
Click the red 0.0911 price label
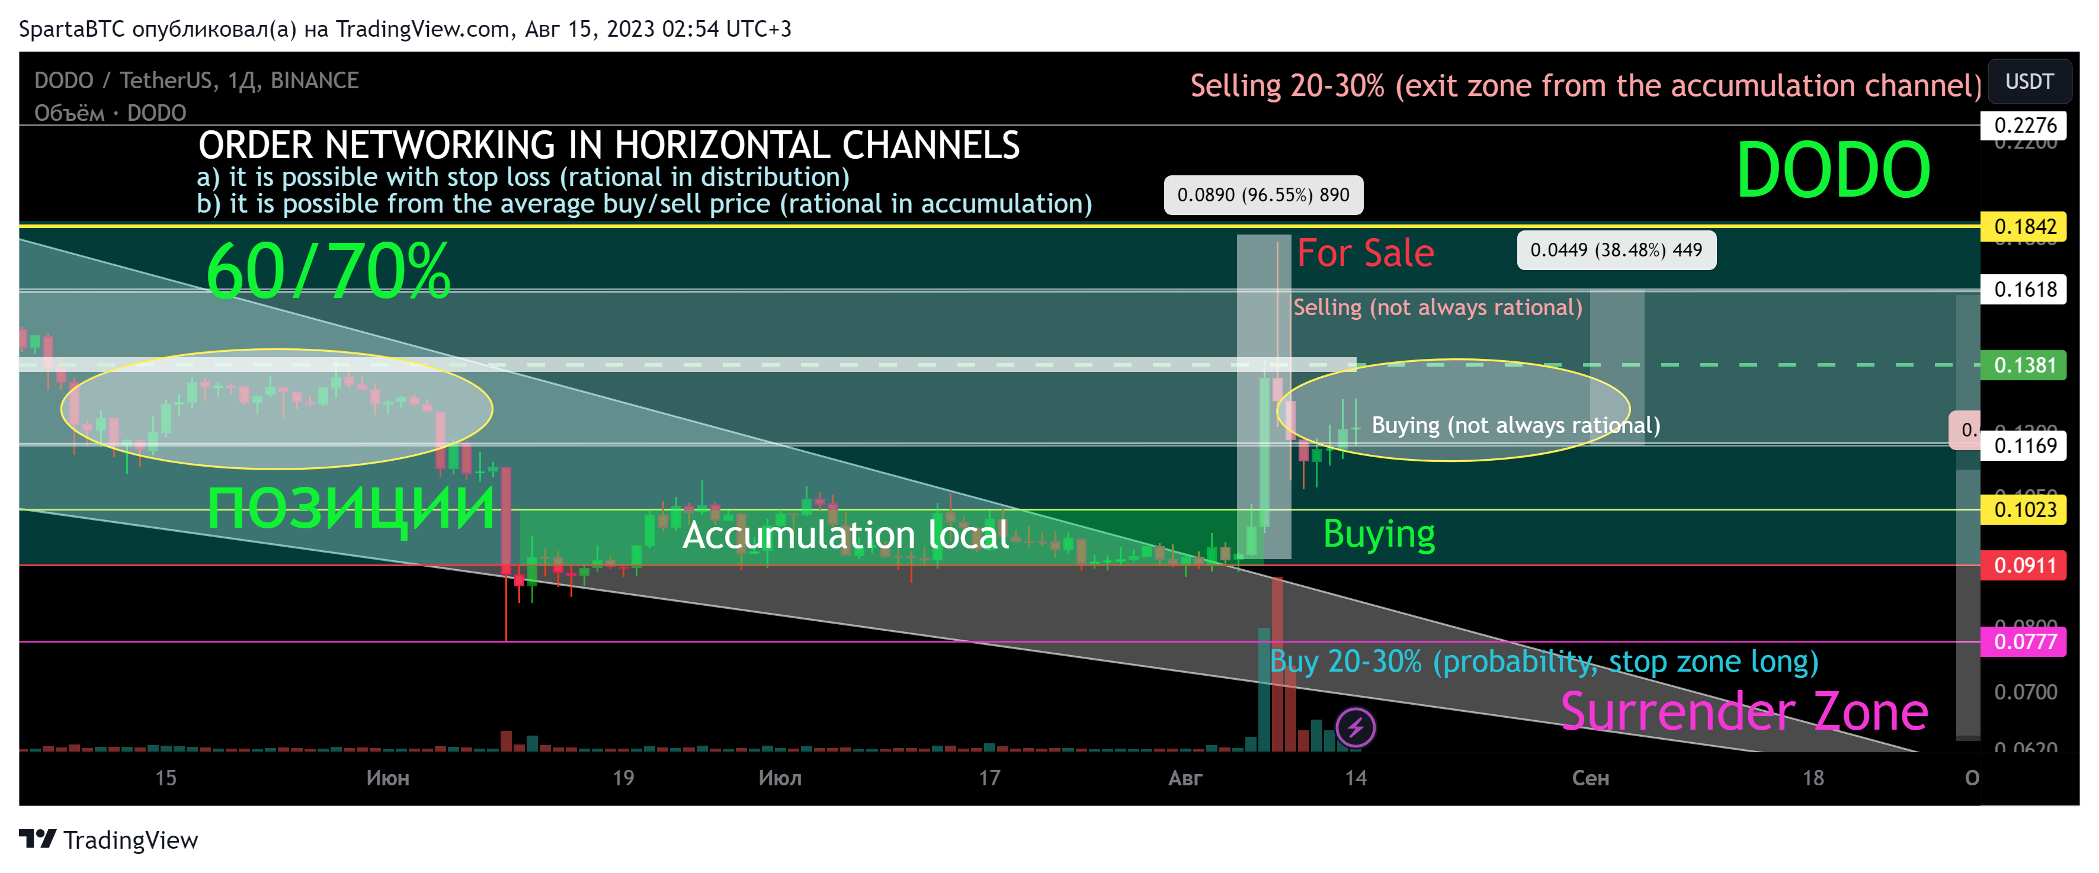tap(2024, 565)
